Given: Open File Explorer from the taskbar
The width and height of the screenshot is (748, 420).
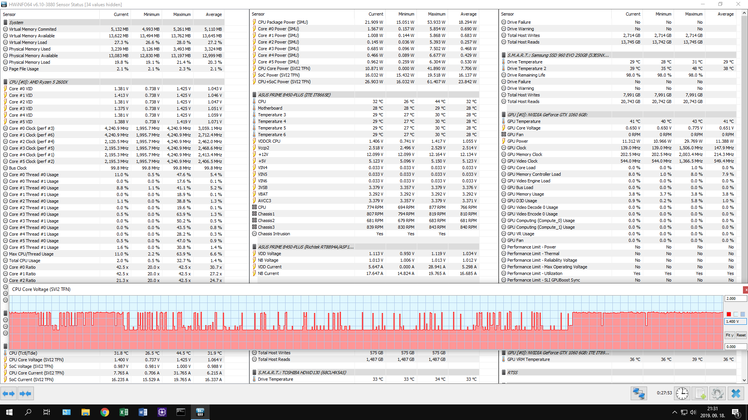Looking at the screenshot, I should [x=85, y=412].
